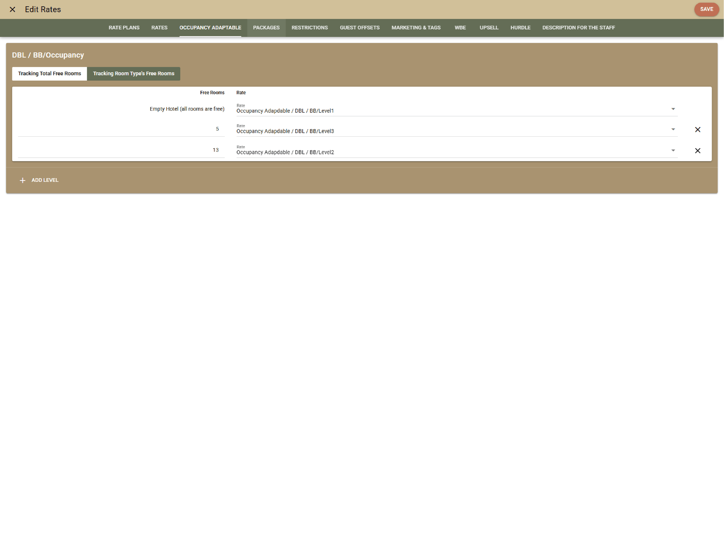Open the Guest Offsets tab

click(x=359, y=27)
